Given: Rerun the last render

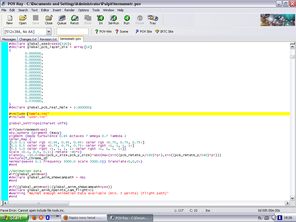Looking at the screenshot, I should tap(75, 20).
